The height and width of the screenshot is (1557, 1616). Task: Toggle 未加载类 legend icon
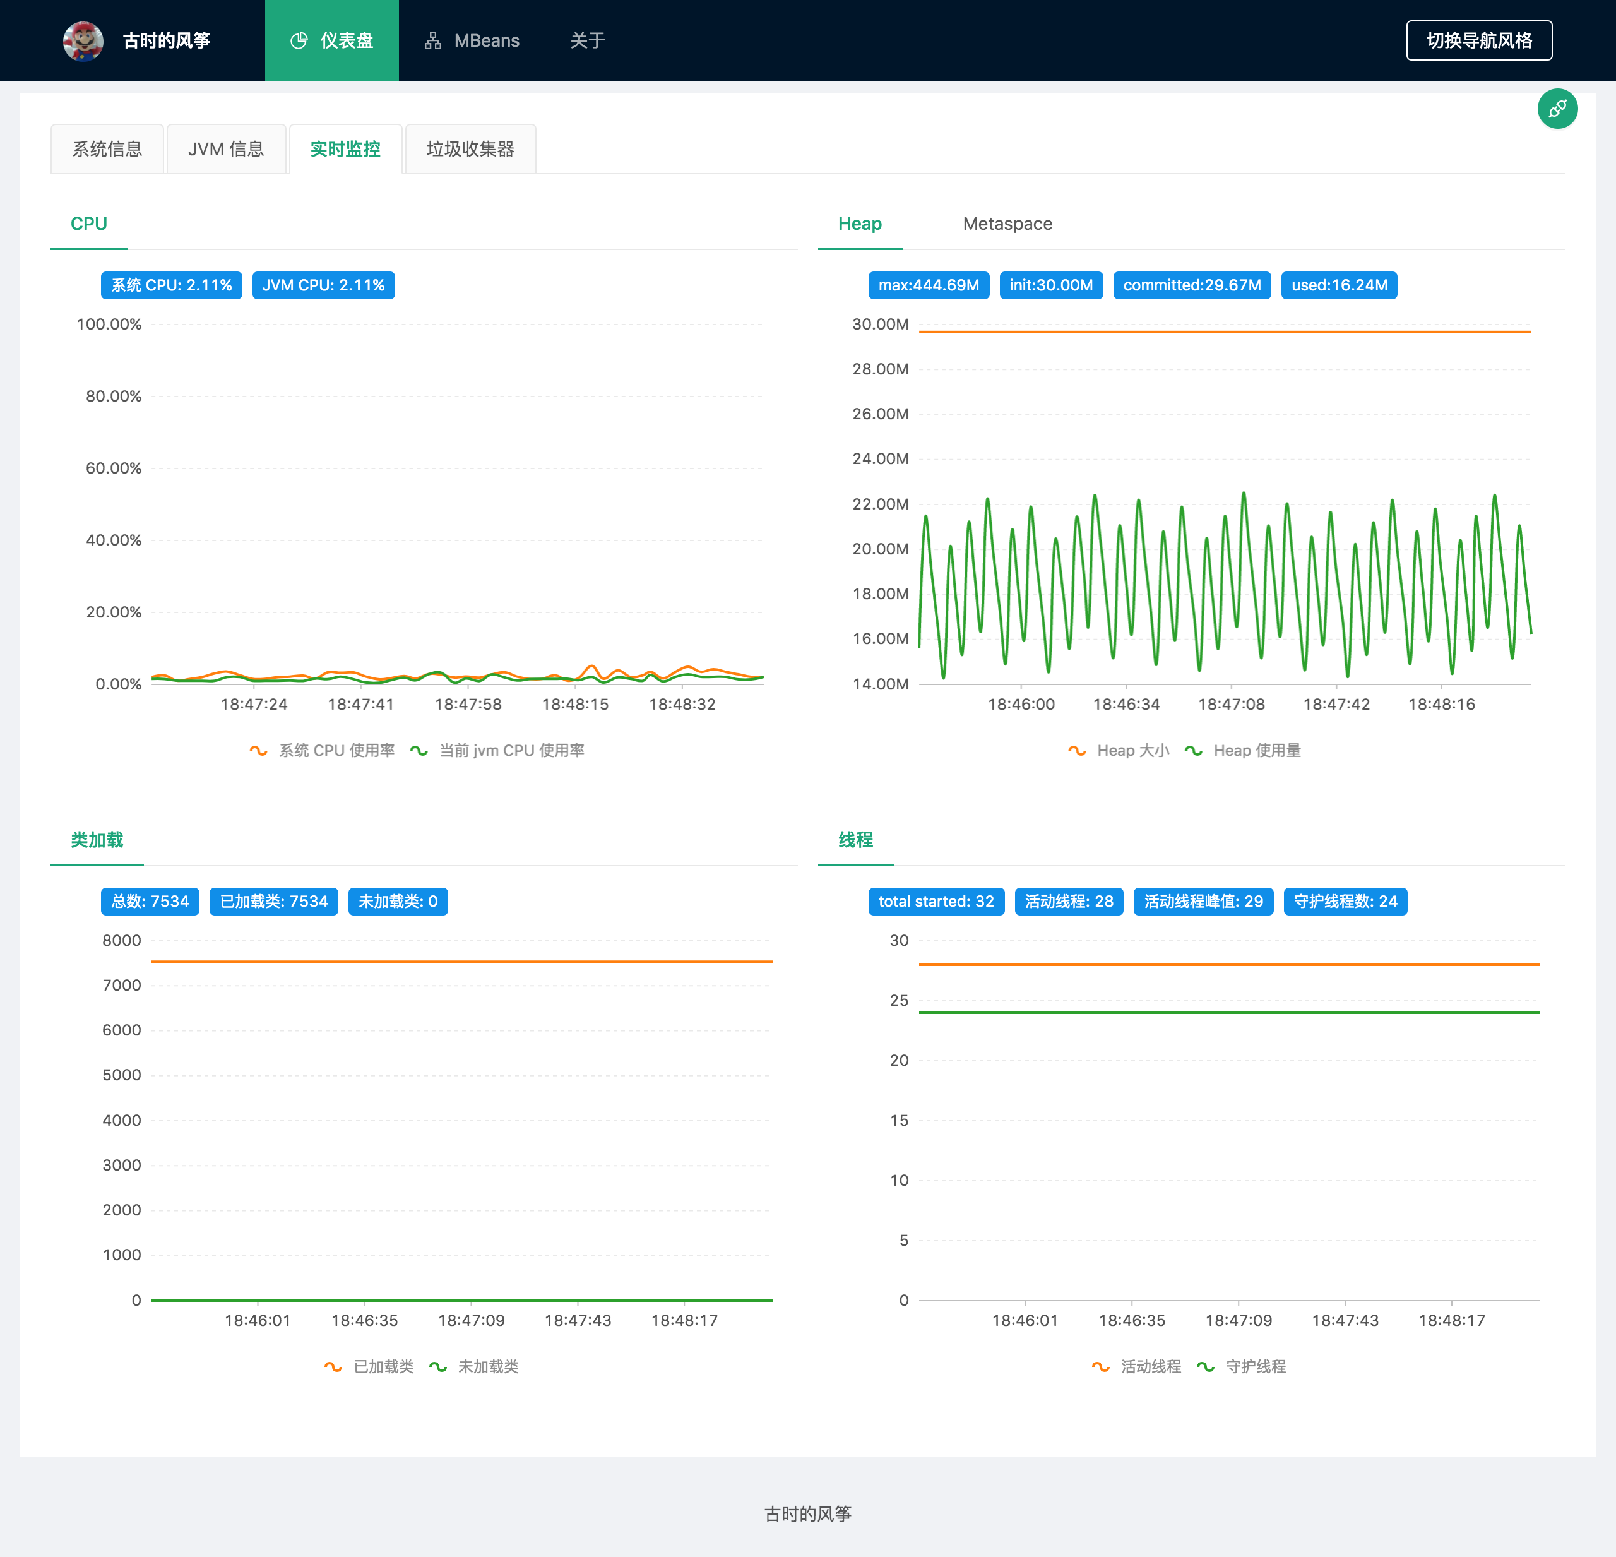[438, 1366]
